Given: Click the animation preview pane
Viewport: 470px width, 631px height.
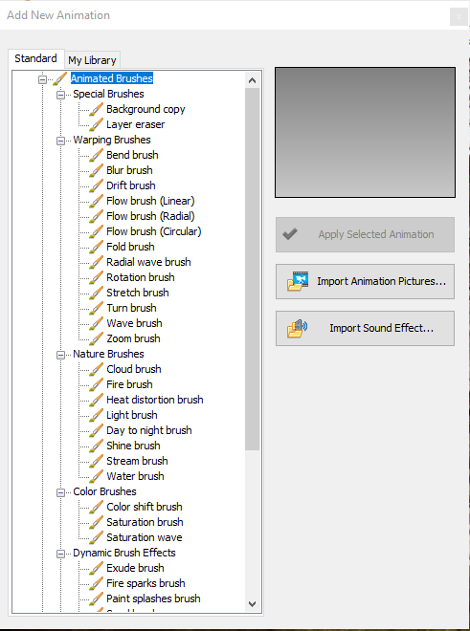Looking at the screenshot, I should (x=366, y=132).
